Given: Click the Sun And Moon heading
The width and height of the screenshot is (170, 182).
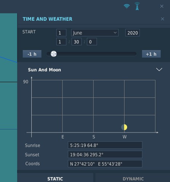Looking at the screenshot, I should (45, 70).
